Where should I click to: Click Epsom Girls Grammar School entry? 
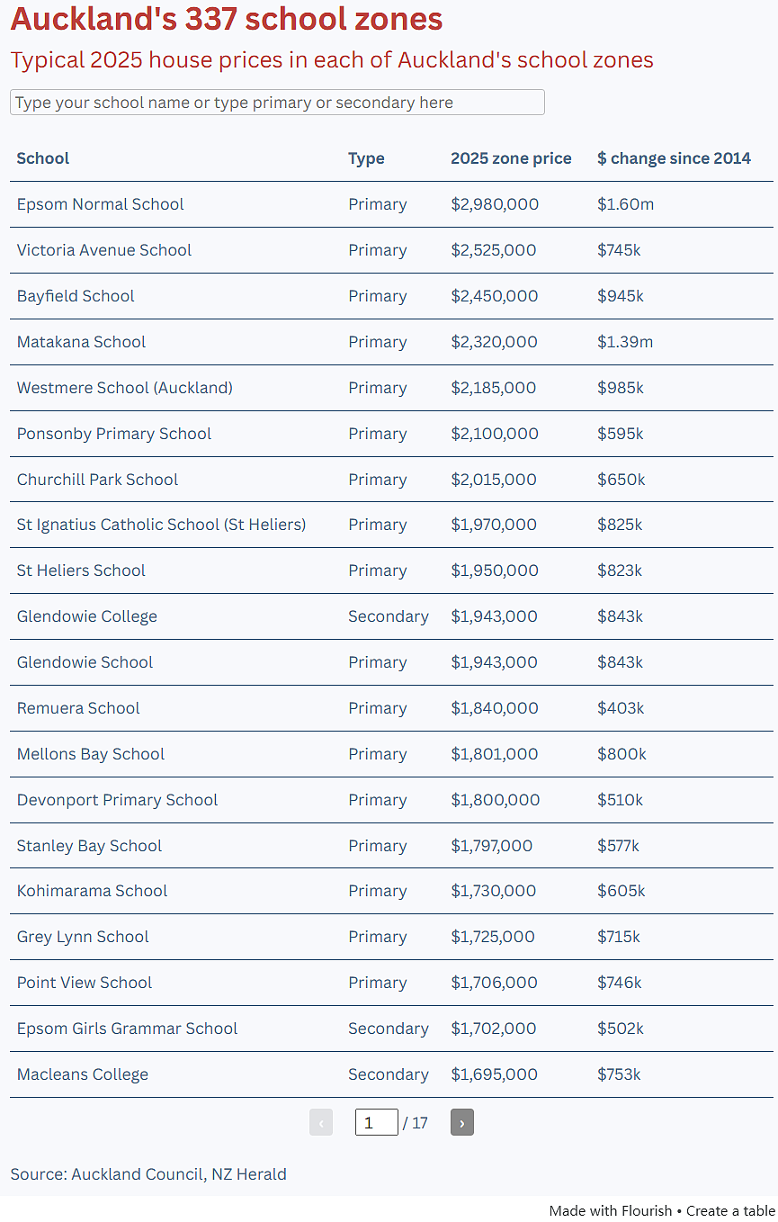click(127, 1029)
